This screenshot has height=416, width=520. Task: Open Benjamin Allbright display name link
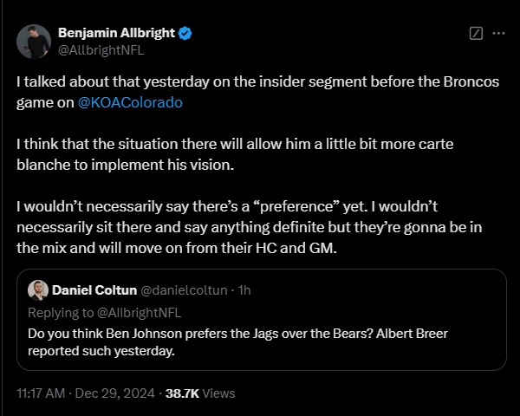click(x=116, y=33)
